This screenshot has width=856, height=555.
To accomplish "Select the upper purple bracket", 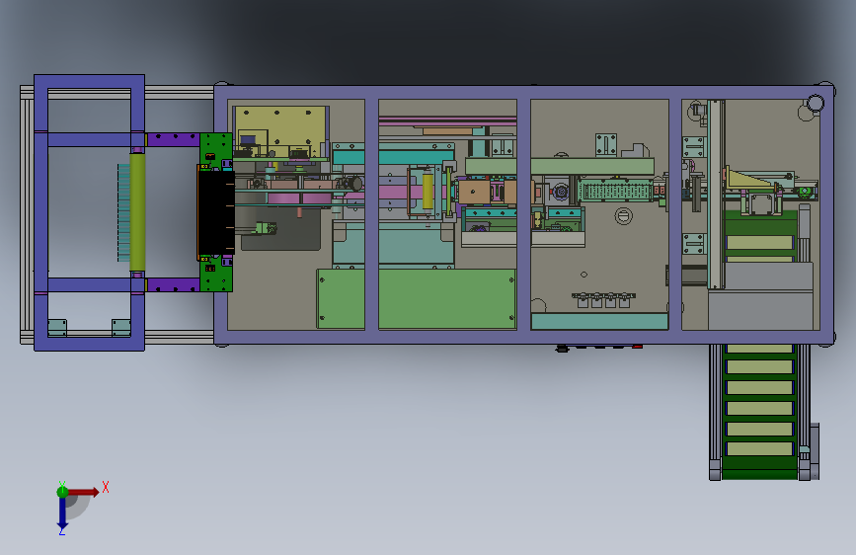I will pyautogui.click(x=174, y=139).
